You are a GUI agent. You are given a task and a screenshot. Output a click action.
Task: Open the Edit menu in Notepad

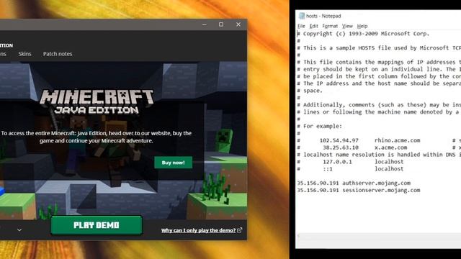click(314, 26)
